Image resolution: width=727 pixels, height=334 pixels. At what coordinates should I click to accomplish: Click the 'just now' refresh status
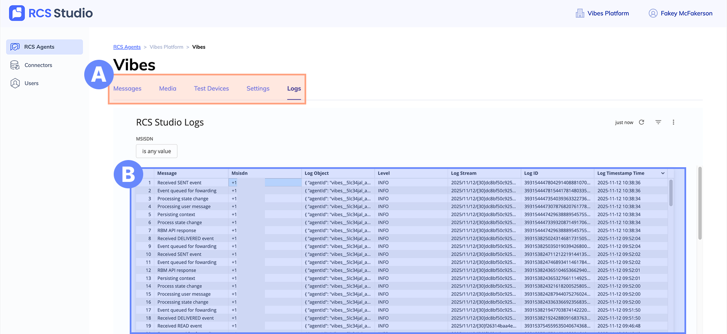(x=624, y=123)
